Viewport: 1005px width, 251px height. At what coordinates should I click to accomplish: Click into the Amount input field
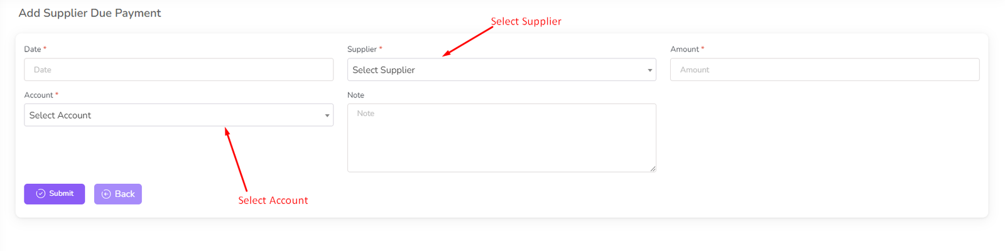[x=824, y=70]
